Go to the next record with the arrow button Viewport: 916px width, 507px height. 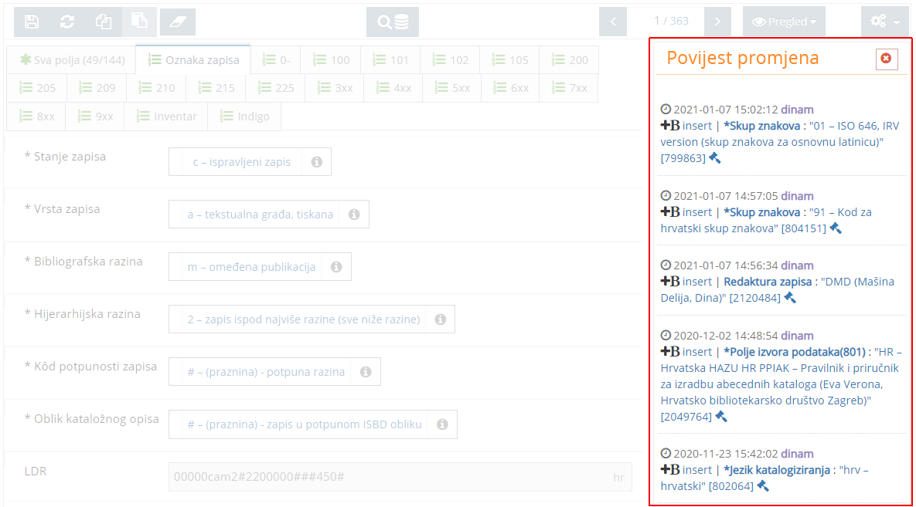tap(717, 21)
